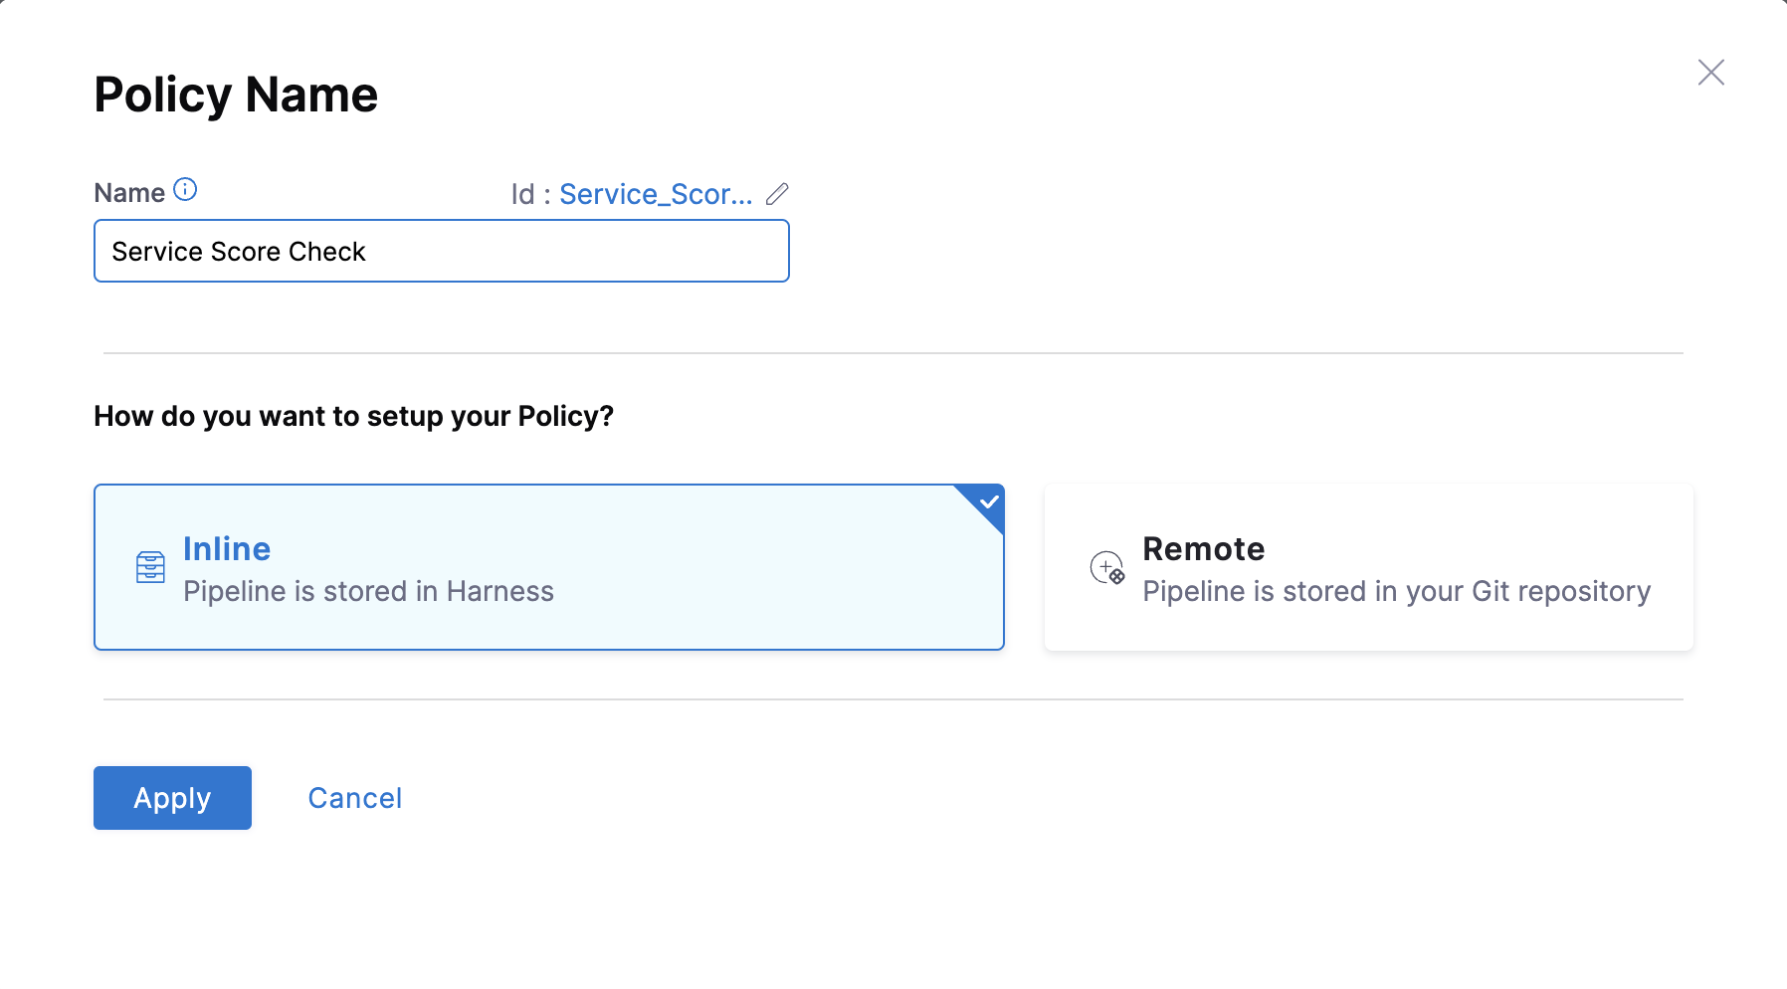Click "Pipeline is stored in your Git repository"
The width and height of the screenshot is (1787, 989).
(1396, 592)
